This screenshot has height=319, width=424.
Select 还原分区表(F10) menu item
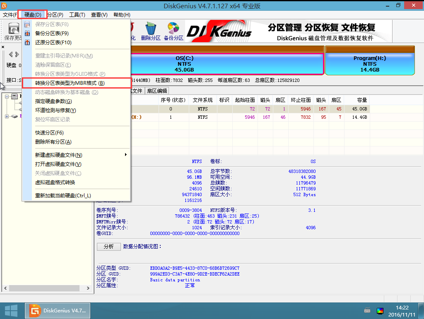[x=76, y=43]
